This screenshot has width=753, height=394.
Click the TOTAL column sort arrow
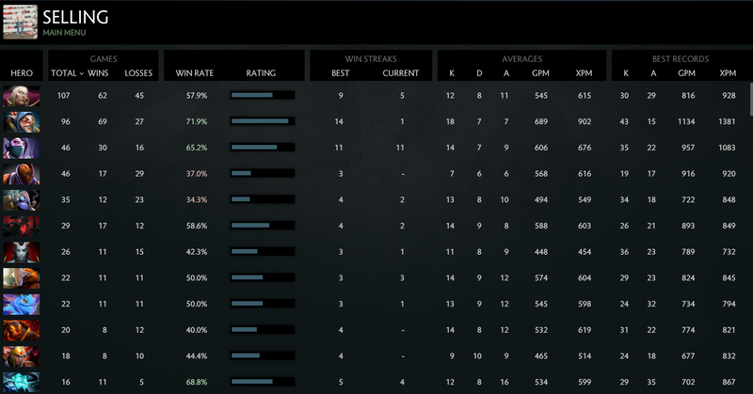coord(81,72)
